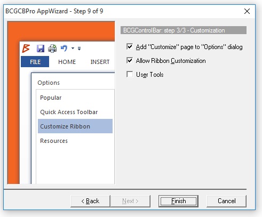Select the FILE tab in the preview

[35, 62]
